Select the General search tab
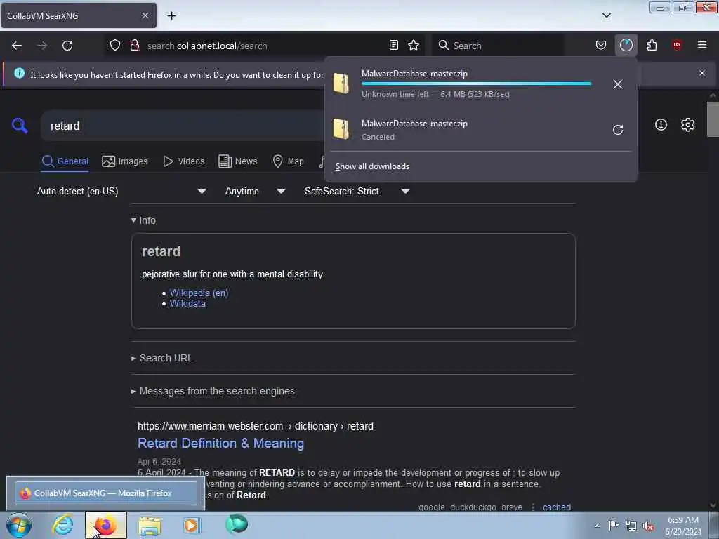Screen dimensions: 719x539 tap(65, 161)
